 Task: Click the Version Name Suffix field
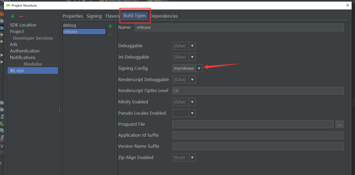(x=258, y=146)
